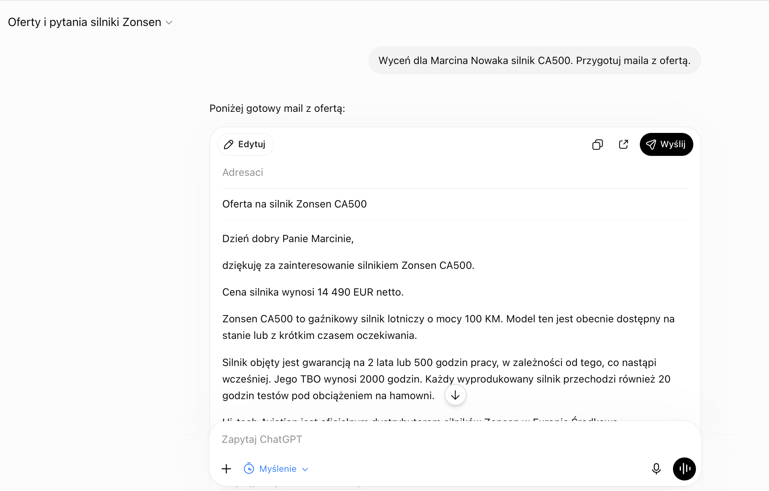769x491 pixels.
Task: Click the plus attachment icon
Action: tap(226, 469)
